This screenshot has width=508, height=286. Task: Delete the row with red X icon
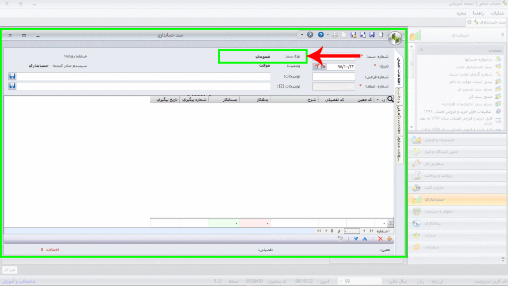point(380,239)
